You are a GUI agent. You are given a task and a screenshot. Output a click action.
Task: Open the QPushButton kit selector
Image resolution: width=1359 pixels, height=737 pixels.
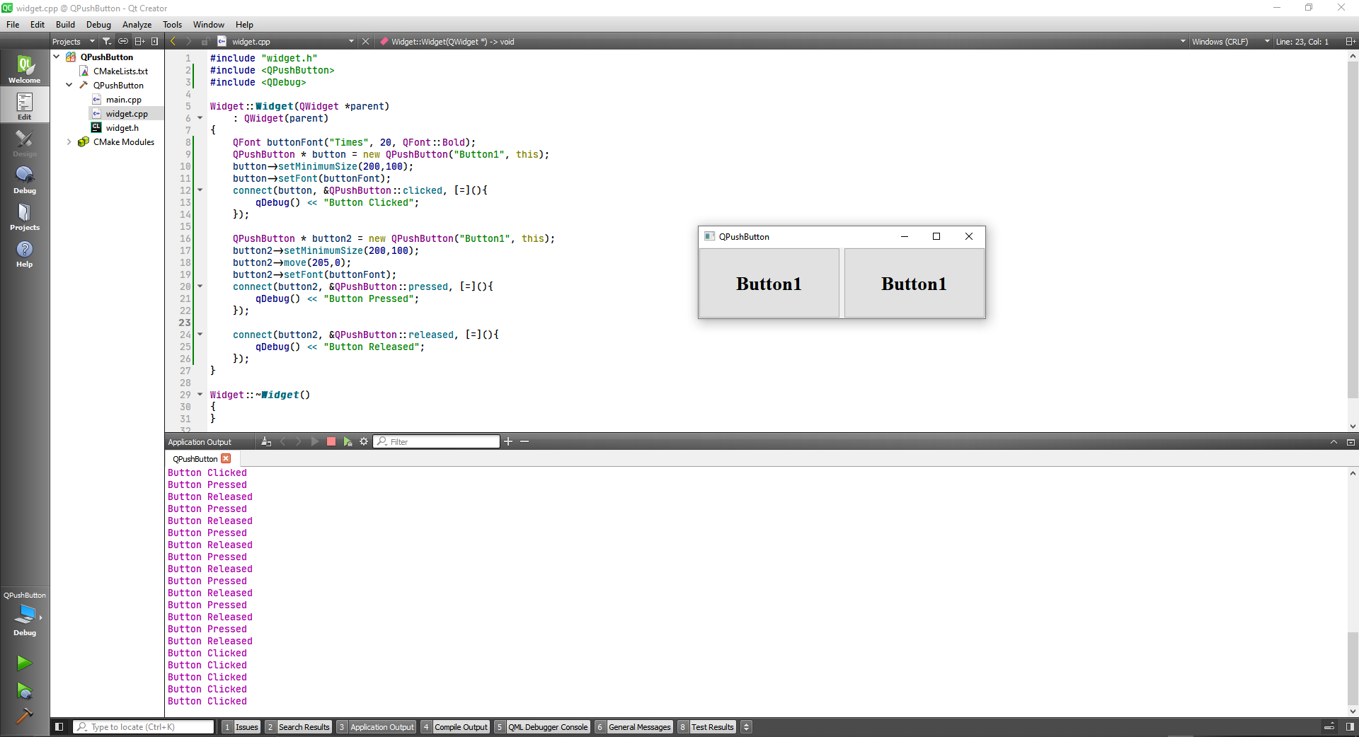[25, 614]
